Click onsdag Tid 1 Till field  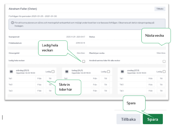tap(161, 78)
